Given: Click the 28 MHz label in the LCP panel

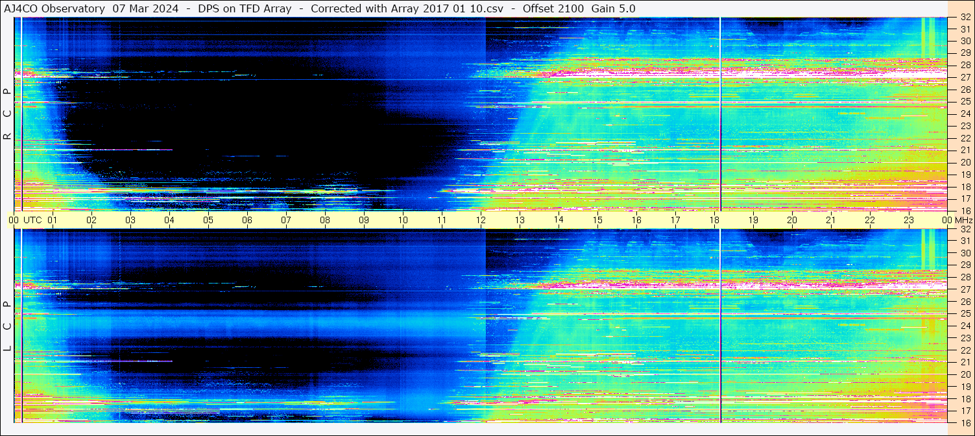Looking at the screenshot, I should click(x=964, y=278).
